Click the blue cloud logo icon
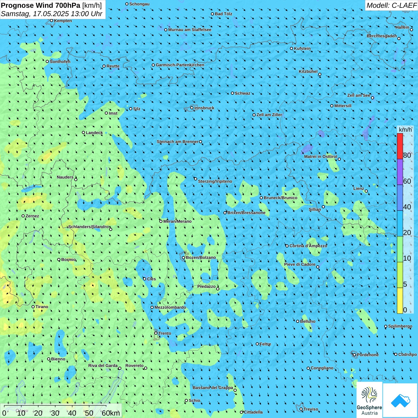 [400, 400]
